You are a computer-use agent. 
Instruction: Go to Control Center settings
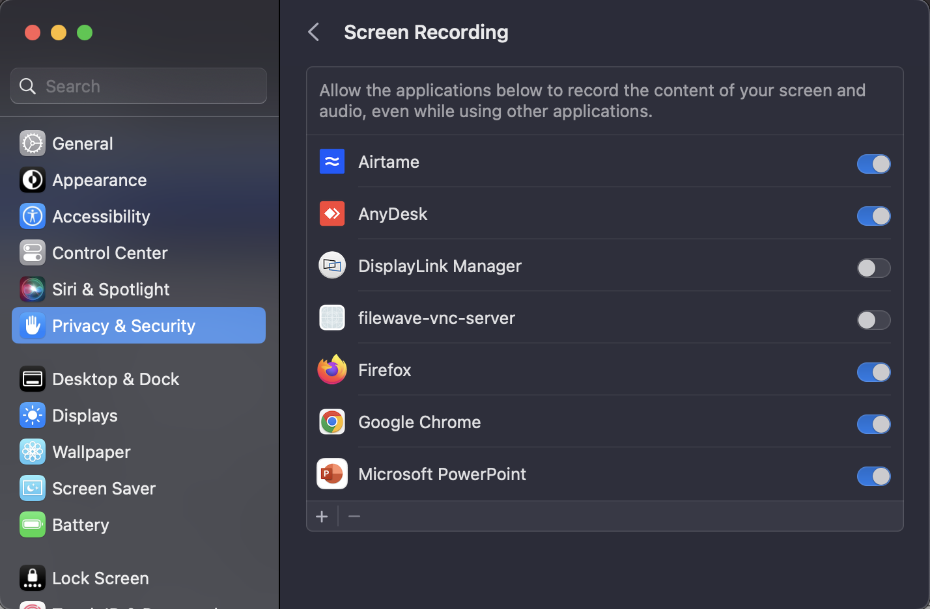139,252
